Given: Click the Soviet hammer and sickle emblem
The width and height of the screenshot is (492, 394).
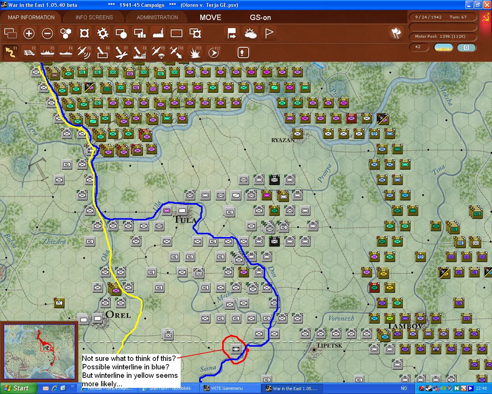Looking at the screenshot, I should click(x=486, y=18).
